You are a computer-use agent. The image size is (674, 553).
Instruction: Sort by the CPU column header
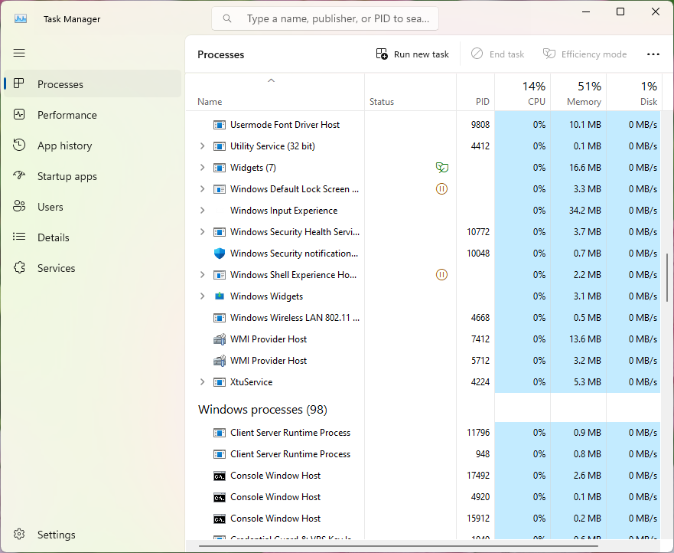(523, 92)
